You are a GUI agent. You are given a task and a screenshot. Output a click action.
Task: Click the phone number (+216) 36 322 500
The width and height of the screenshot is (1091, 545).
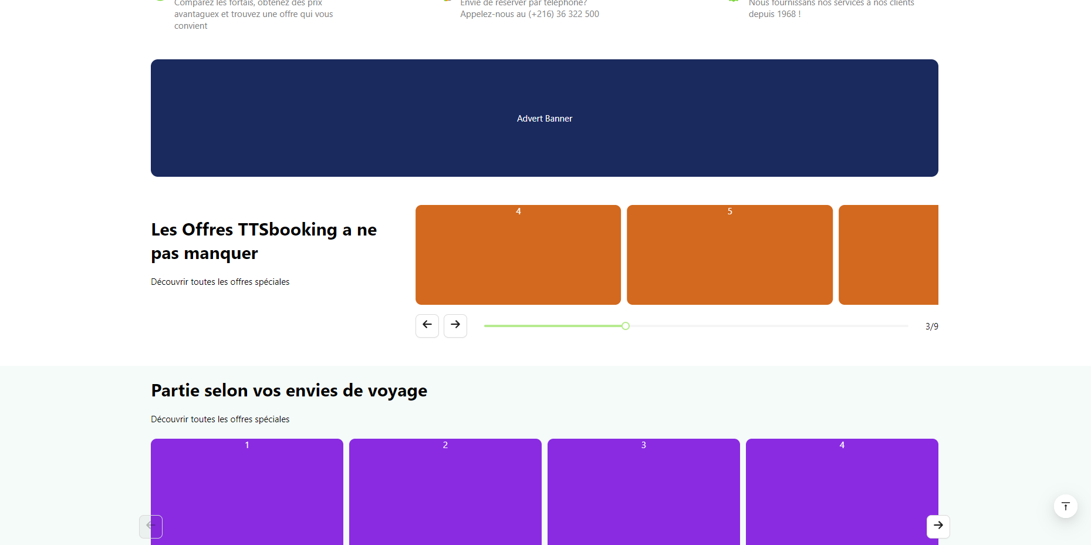click(563, 14)
